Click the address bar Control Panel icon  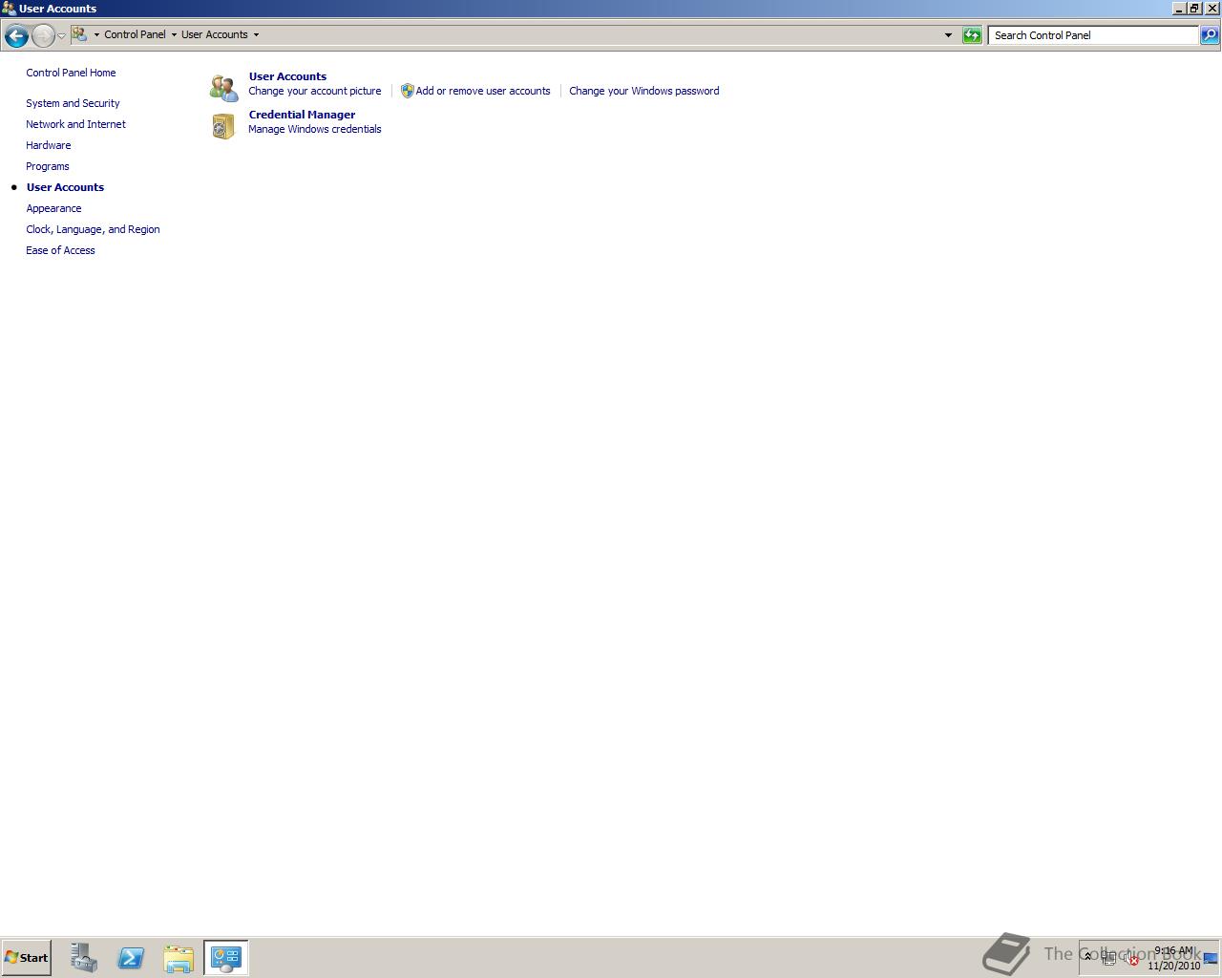80,34
